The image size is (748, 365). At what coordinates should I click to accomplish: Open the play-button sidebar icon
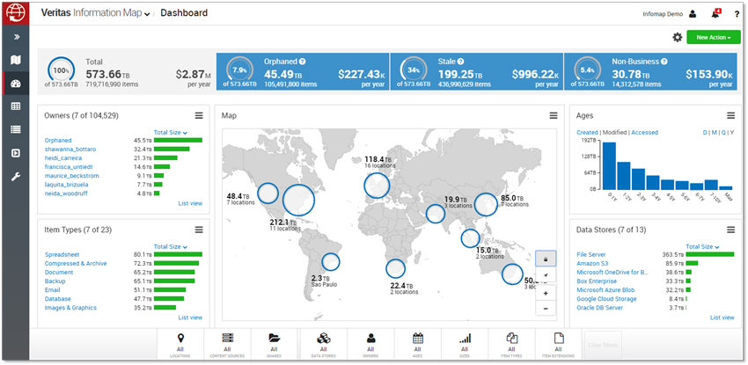pyautogui.click(x=16, y=153)
